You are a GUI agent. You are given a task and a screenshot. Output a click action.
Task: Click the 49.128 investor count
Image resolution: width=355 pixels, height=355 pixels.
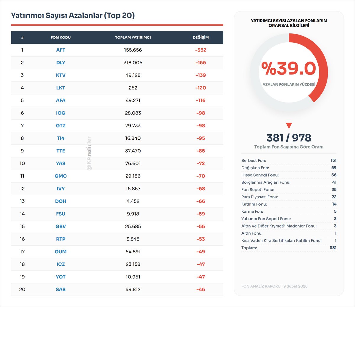(x=133, y=75)
